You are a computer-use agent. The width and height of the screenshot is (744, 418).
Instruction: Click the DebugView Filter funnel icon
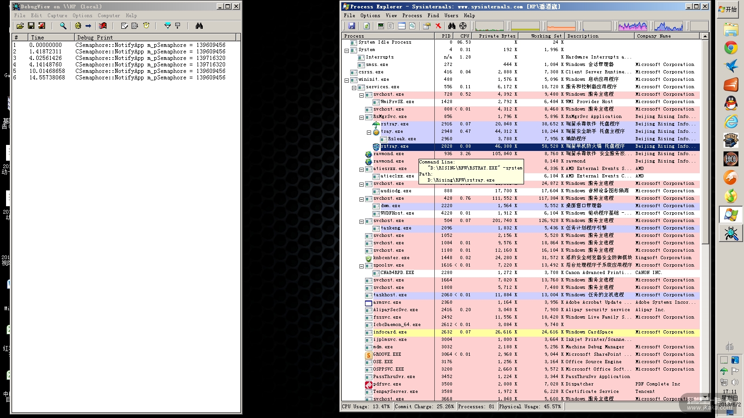(x=167, y=26)
